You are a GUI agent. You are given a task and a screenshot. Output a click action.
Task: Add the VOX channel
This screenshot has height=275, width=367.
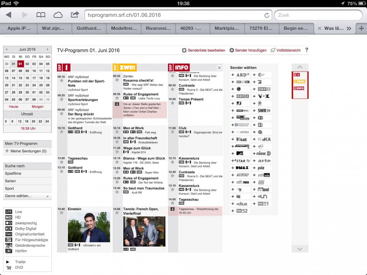pyautogui.click(x=262, y=96)
